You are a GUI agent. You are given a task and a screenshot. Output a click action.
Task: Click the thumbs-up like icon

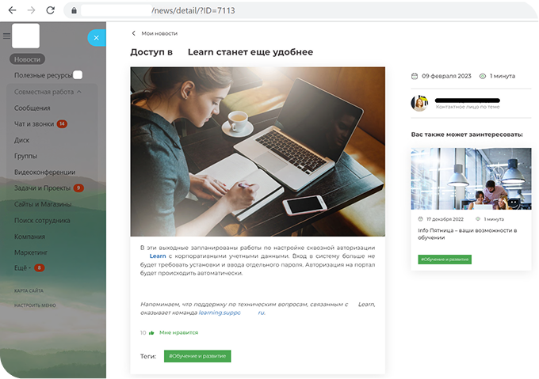click(x=151, y=333)
